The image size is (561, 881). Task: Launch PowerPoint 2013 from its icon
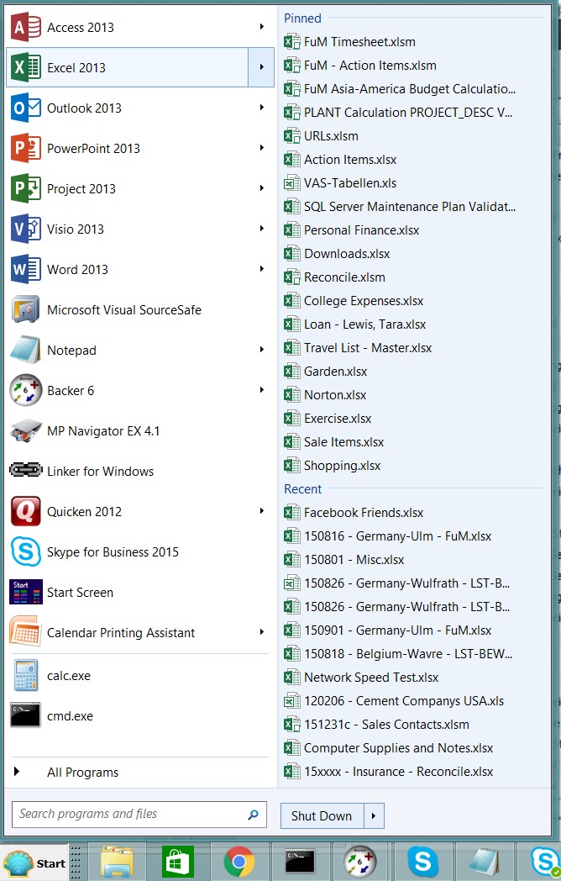26,148
